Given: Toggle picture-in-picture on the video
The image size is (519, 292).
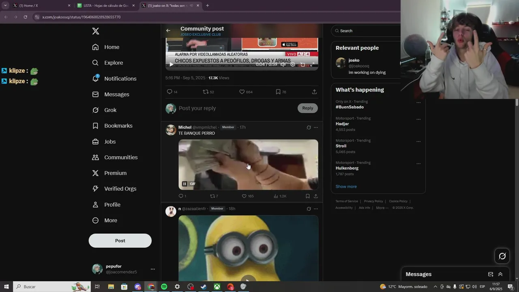Looking at the screenshot, I should (x=302, y=64).
